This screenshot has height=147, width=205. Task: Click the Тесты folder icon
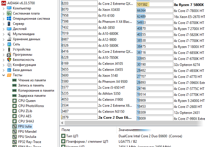coord(9,75)
